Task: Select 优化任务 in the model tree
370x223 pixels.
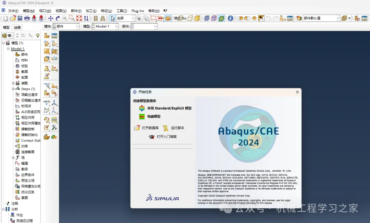Action: [x=28, y=192]
